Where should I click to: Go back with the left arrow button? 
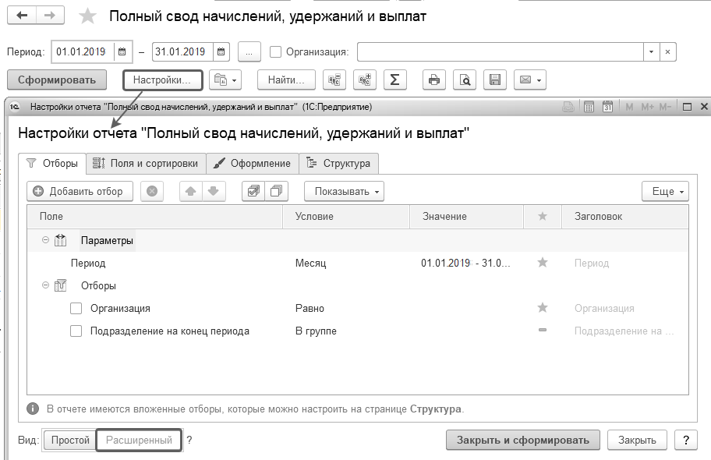[x=22, y=16]
